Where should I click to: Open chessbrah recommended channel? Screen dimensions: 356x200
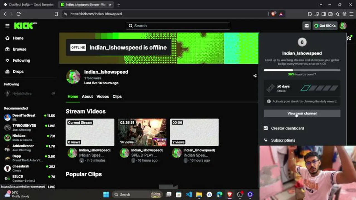click(x=30, y=168)
